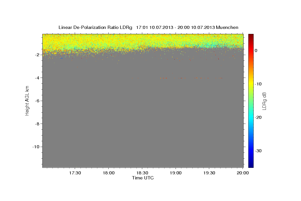
Task: Click the 19:30 time tick label
Action: pyautogui.click(x=209, y=173)
